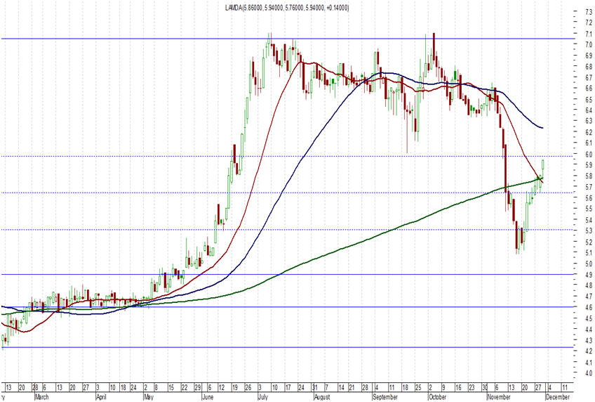Click the August month label
The height and width of the screenshot is (402, 595).
click(322, 397)
